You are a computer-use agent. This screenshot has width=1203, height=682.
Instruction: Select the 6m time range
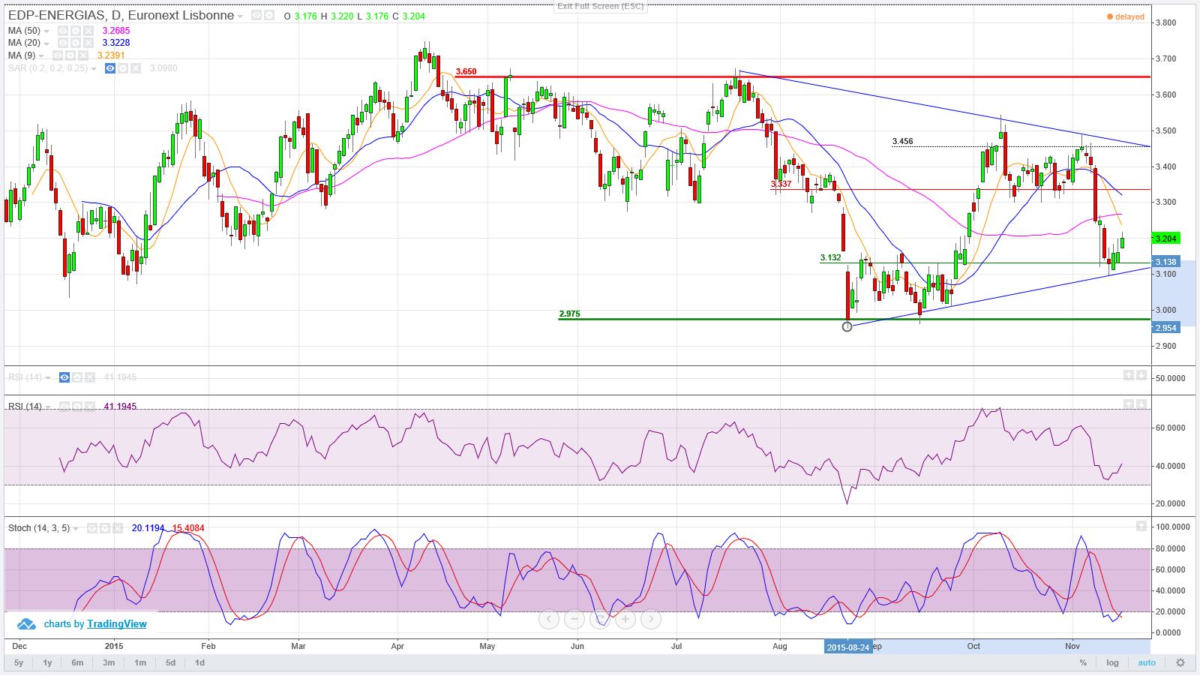(77, 663)
